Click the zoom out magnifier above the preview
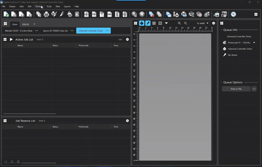The image size is (262, 167). pos(186,23)
